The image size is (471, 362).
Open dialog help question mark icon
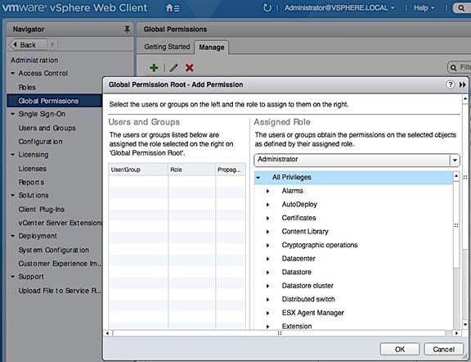(x=450, y=84)
